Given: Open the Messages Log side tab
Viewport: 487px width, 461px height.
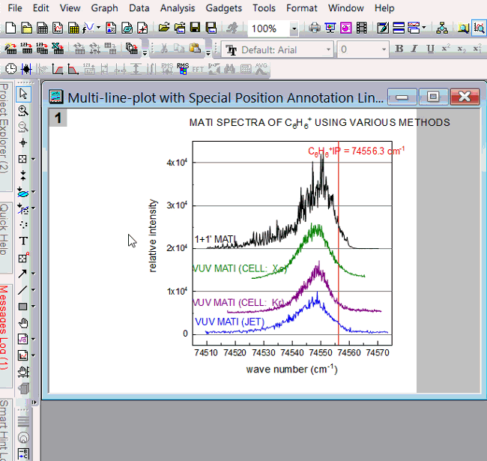Looking at the screenshot, I should [4, 327].
